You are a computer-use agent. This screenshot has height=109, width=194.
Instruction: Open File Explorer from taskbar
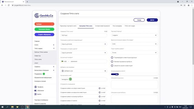12,107
